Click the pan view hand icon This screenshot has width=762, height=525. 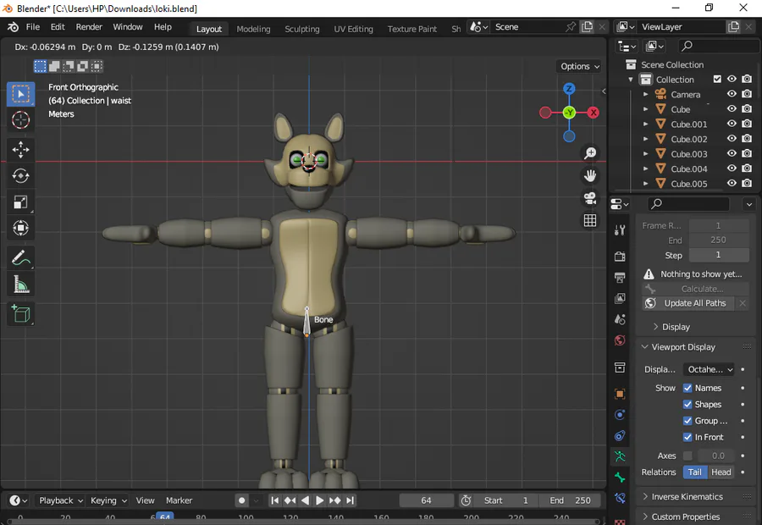click(x=590, y=176)
